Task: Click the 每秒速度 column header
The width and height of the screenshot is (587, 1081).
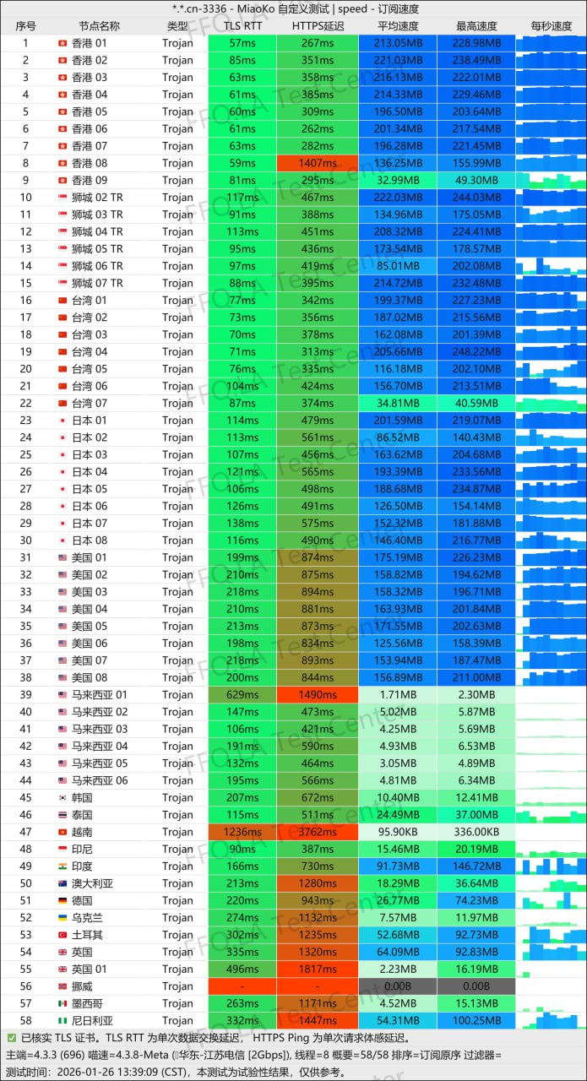Action: click(x=551, y=26)
